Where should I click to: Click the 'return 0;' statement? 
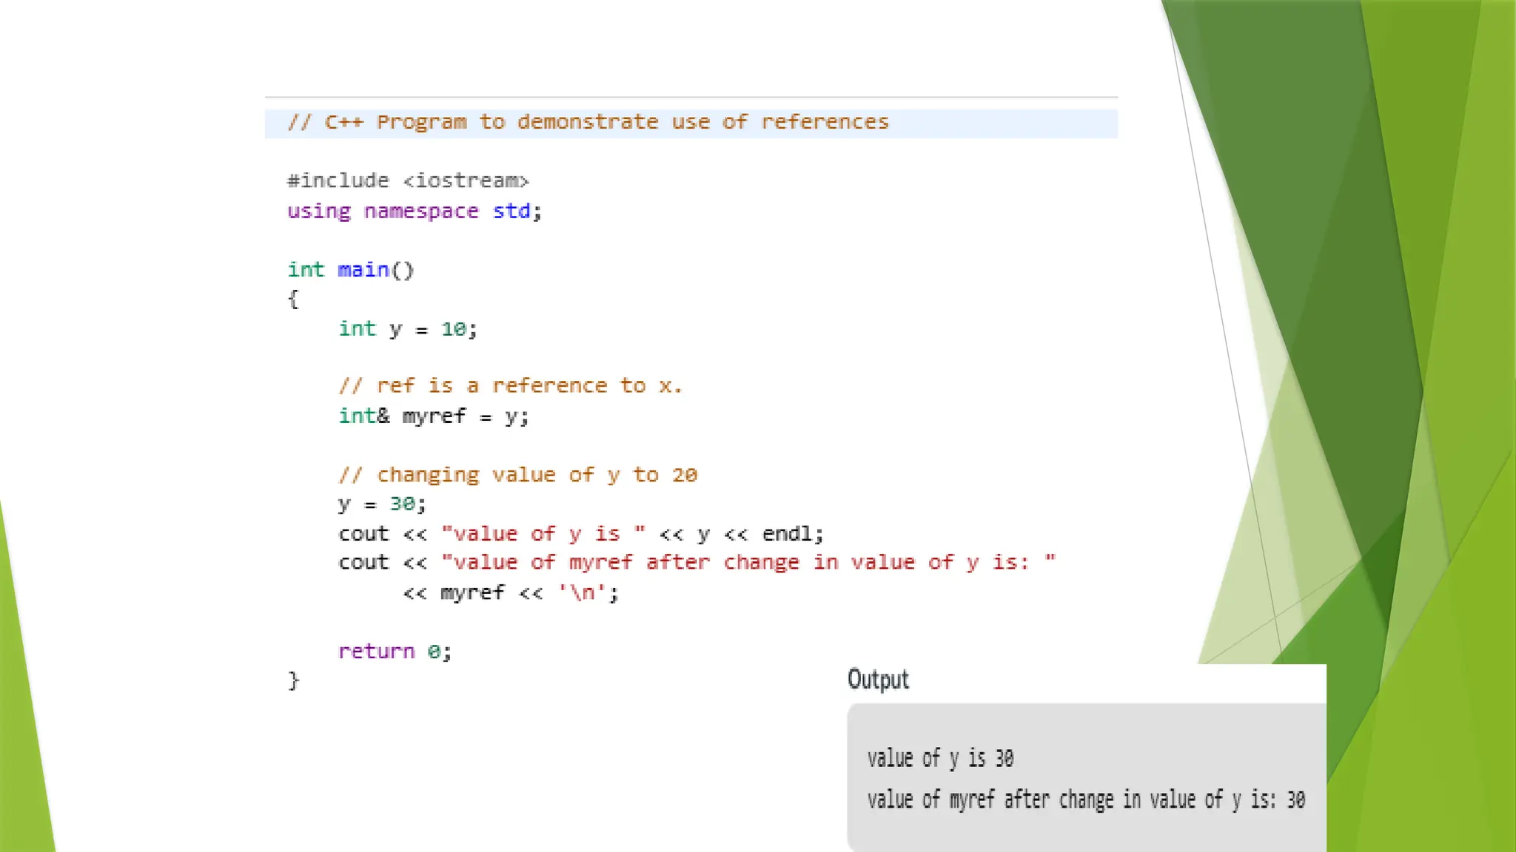[395, 652]
